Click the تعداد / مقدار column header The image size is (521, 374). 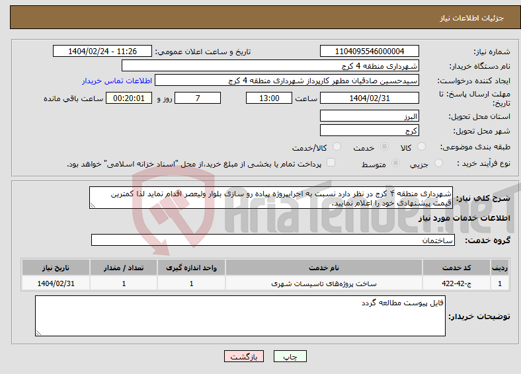pos(124,268)
